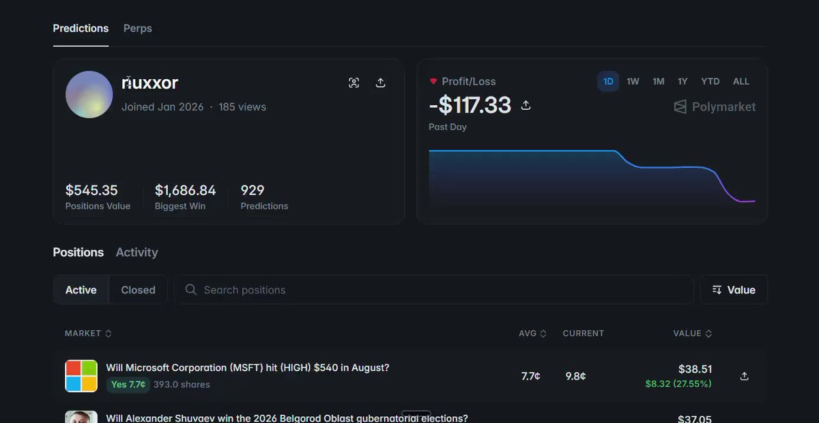Click the Search positions input field
The height and width of the screenshot is (423, 819).
click(434, 290)
